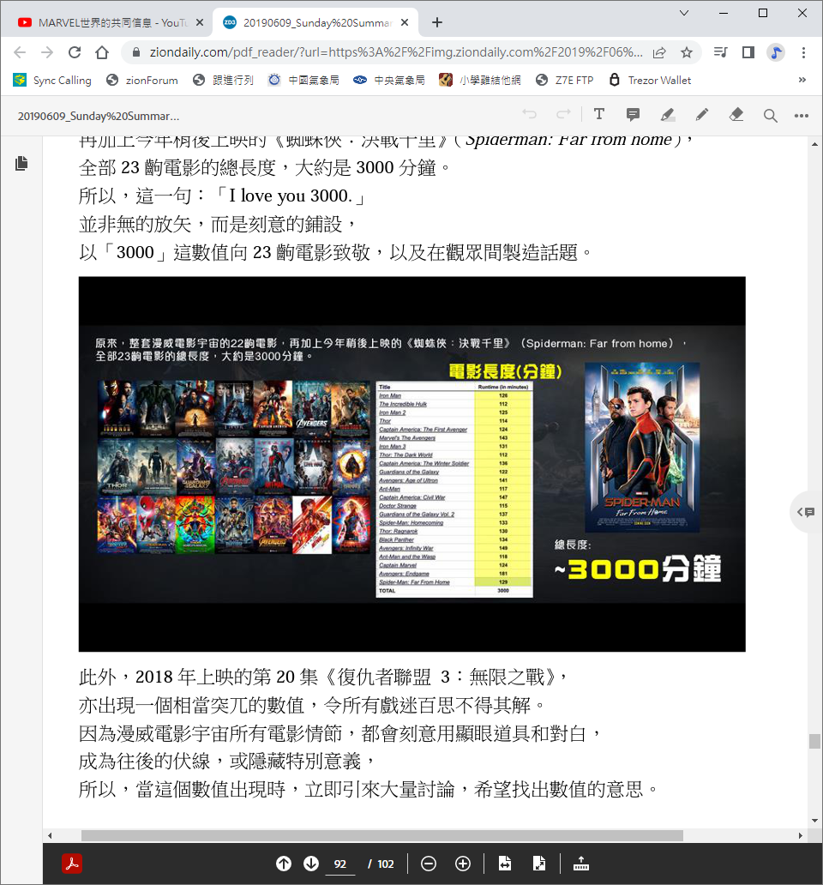Open the 中國氣象局 bookmark
Image resolution: width=823 pixels, height=885 pixels.
tap(303, 80)
